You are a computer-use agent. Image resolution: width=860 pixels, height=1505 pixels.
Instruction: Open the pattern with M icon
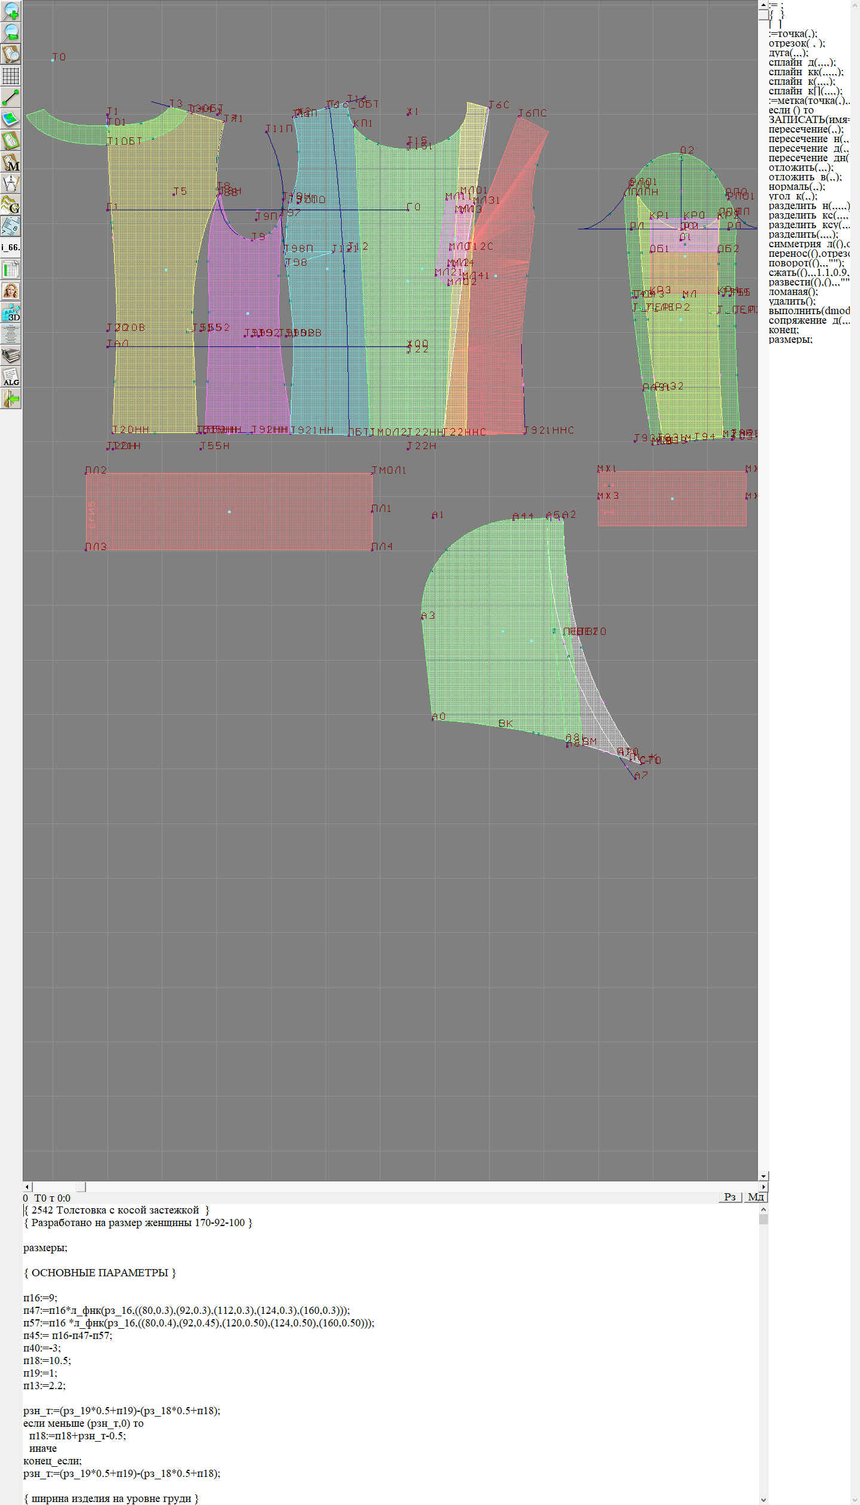(x=11, y=162)
